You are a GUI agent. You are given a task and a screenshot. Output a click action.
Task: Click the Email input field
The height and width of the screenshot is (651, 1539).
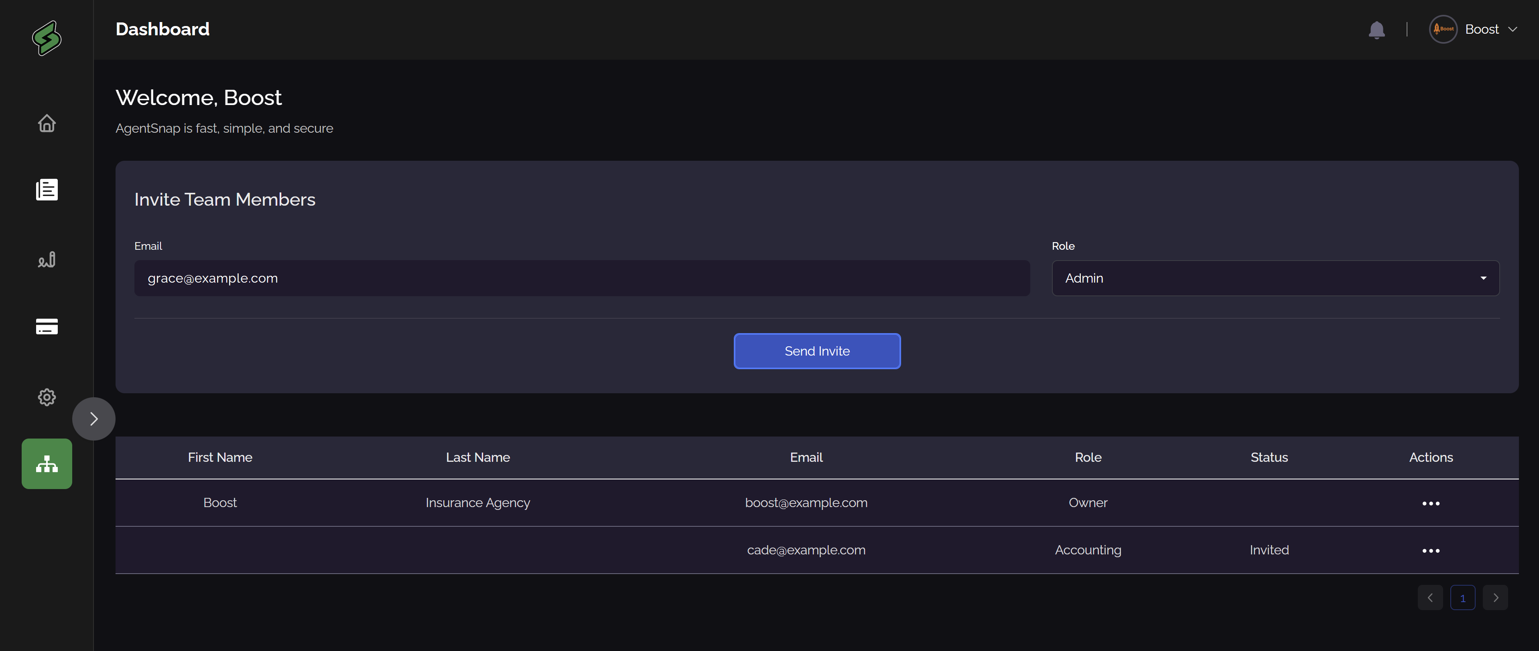click(x=581, y=278)
